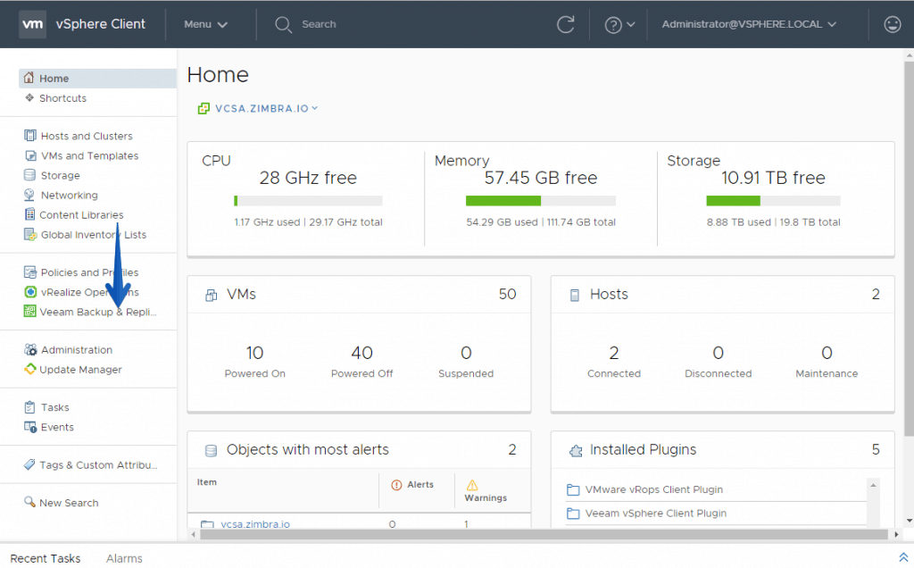Image resolution: width=914 pixels, height=568 pixels.
Task: Click the Policies and Profiles icon
Action: 29,272
